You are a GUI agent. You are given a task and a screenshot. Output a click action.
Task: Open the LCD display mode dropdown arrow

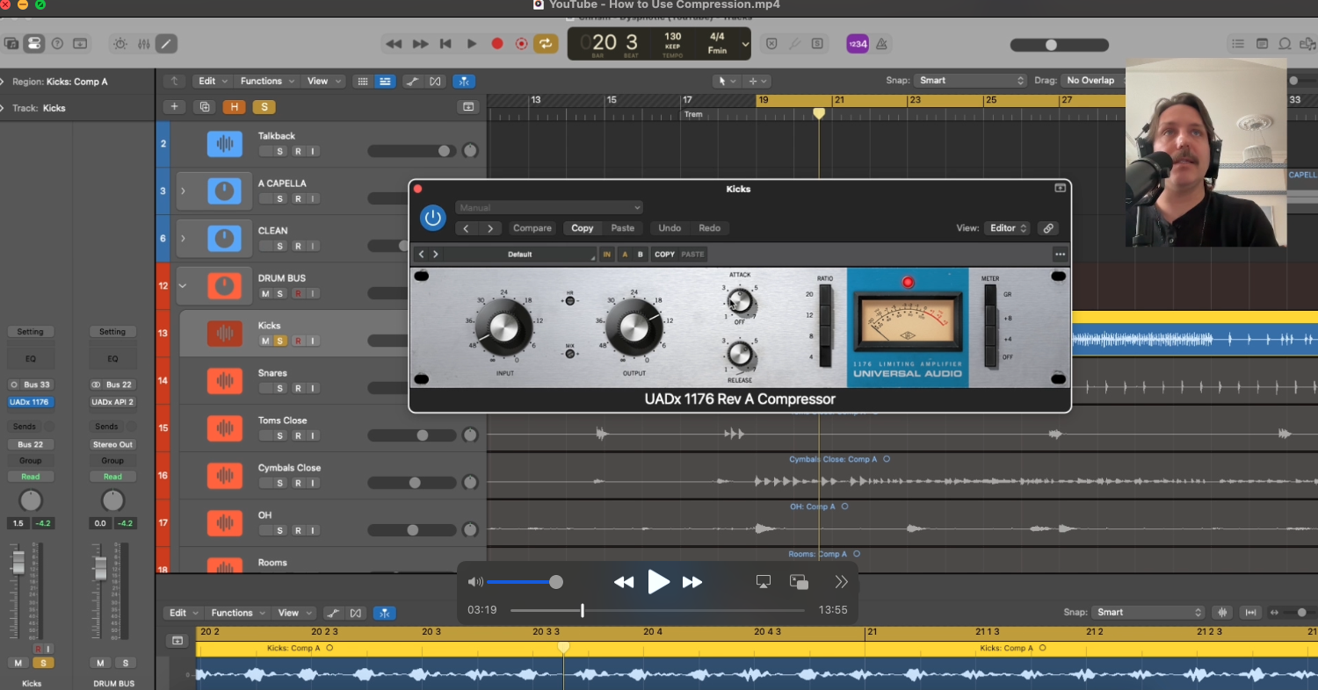coord(745,44)
